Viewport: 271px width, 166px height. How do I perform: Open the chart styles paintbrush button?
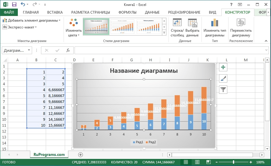[223, 78]
